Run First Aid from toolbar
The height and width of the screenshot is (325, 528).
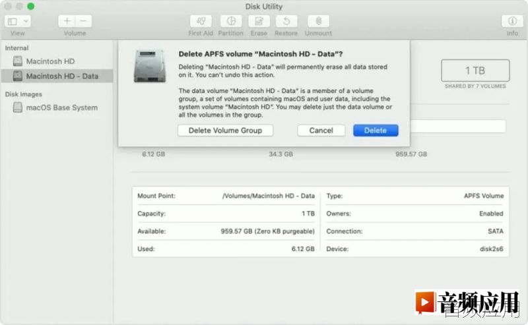[x=201, y=21]
